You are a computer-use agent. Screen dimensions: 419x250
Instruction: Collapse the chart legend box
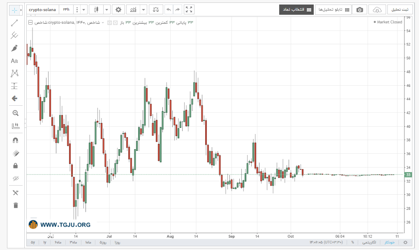30,23
